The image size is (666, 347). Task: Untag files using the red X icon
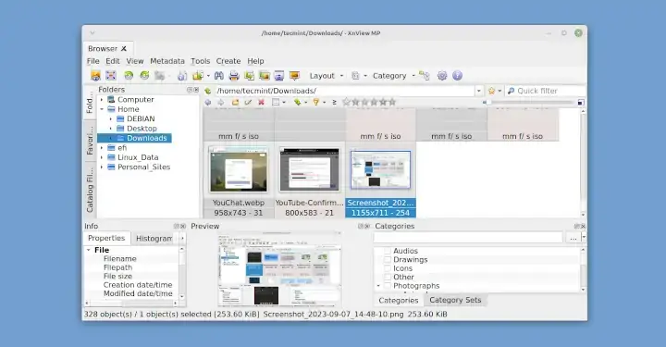click(261, 102)
